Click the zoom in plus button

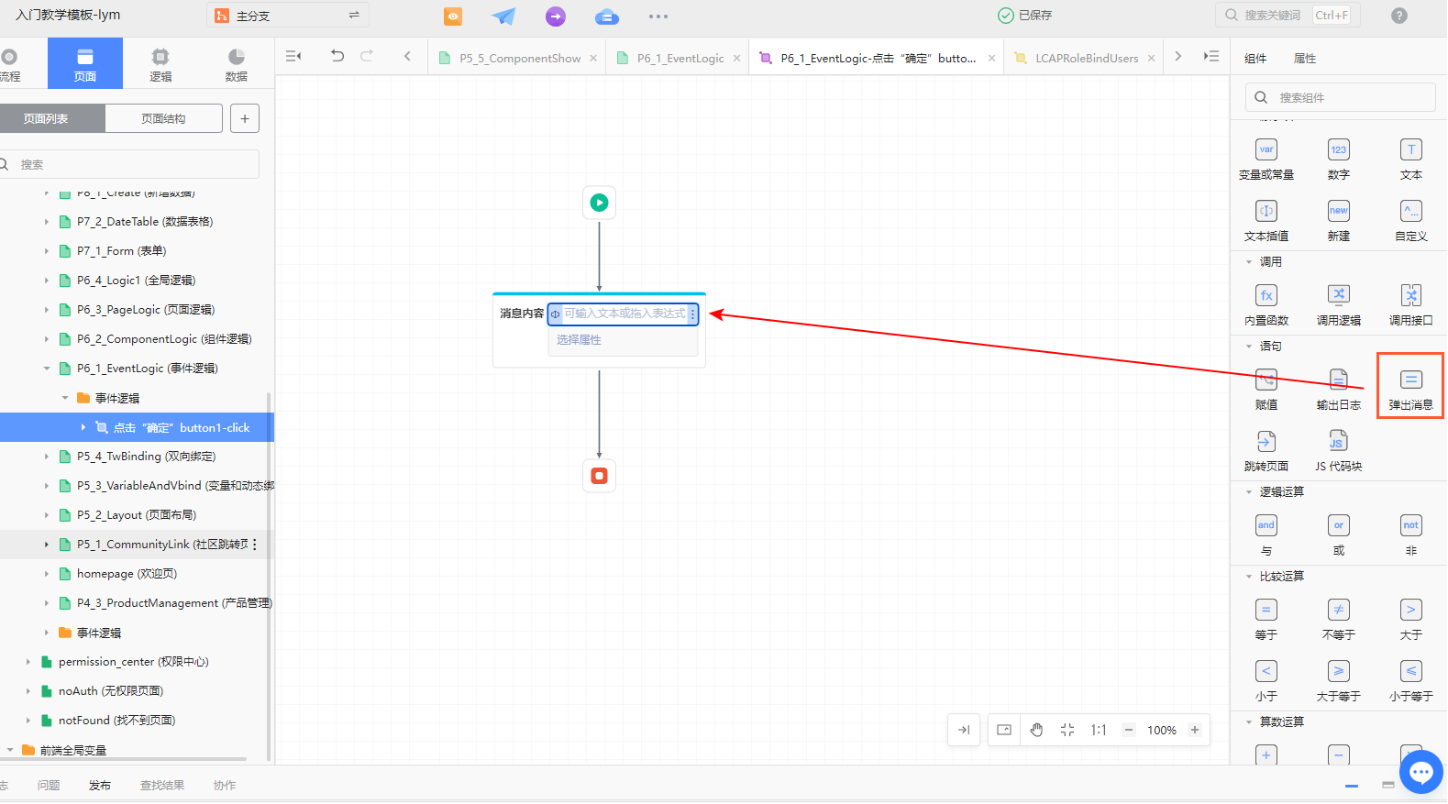point(1194,731)
